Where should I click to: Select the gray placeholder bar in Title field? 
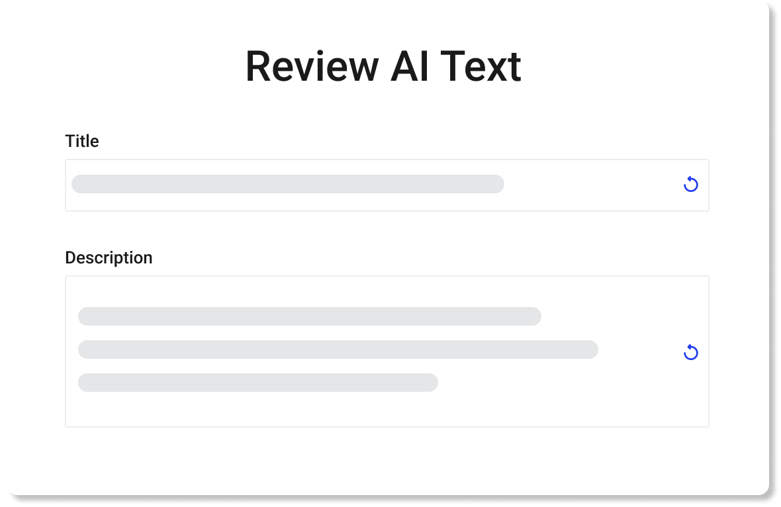tap(288, 184)
